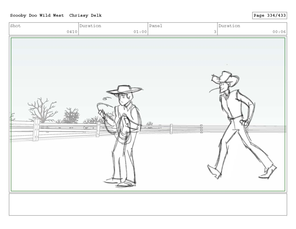
Task: Click the panel number '3'
Action: coord(215,32)
